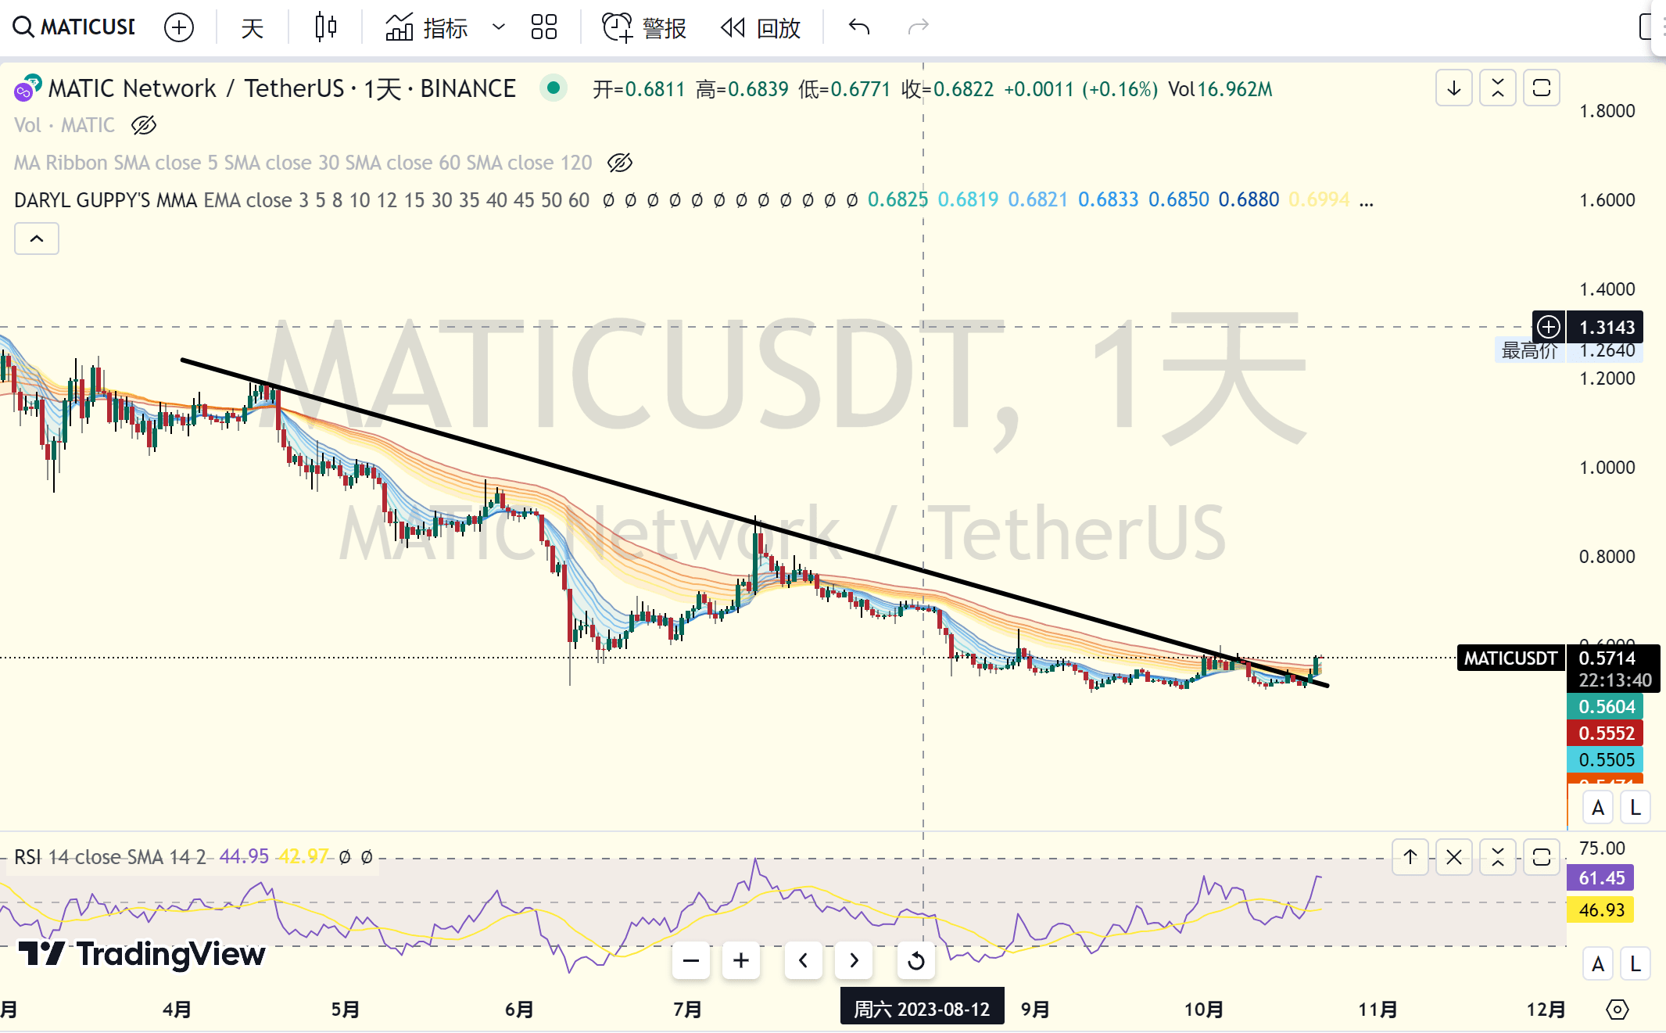Open the candlestick chart style menu
The width and height of the screenshot is (1666, 1033).
[x=325, y=27]
